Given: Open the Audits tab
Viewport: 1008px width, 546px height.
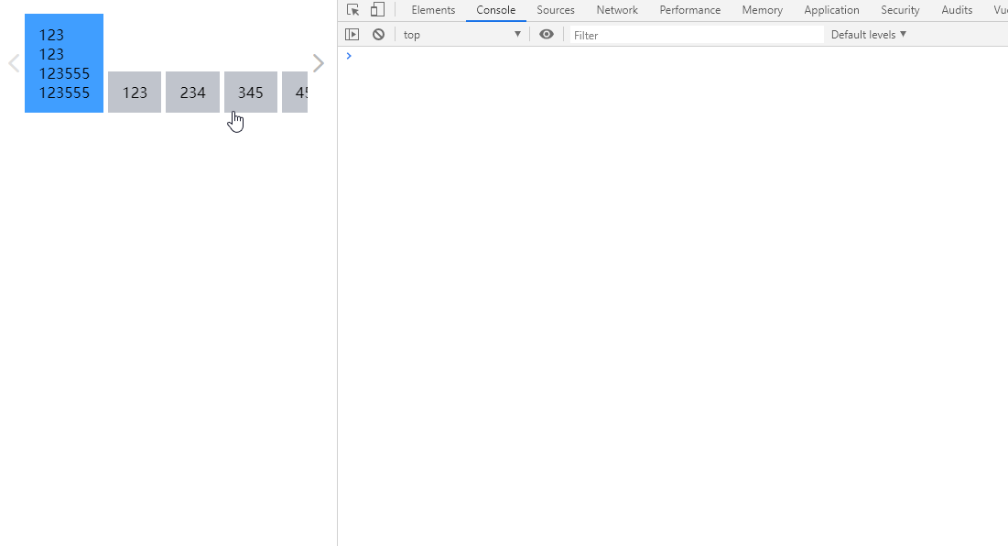Looking at the screenshot, I should [x=957, y=10].
